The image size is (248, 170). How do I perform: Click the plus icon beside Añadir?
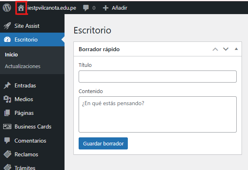coord(106,8)
